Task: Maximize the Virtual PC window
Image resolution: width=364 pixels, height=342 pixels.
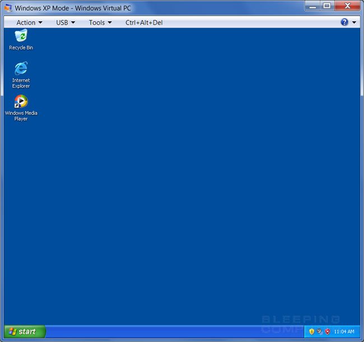Action: pos(327,6)
